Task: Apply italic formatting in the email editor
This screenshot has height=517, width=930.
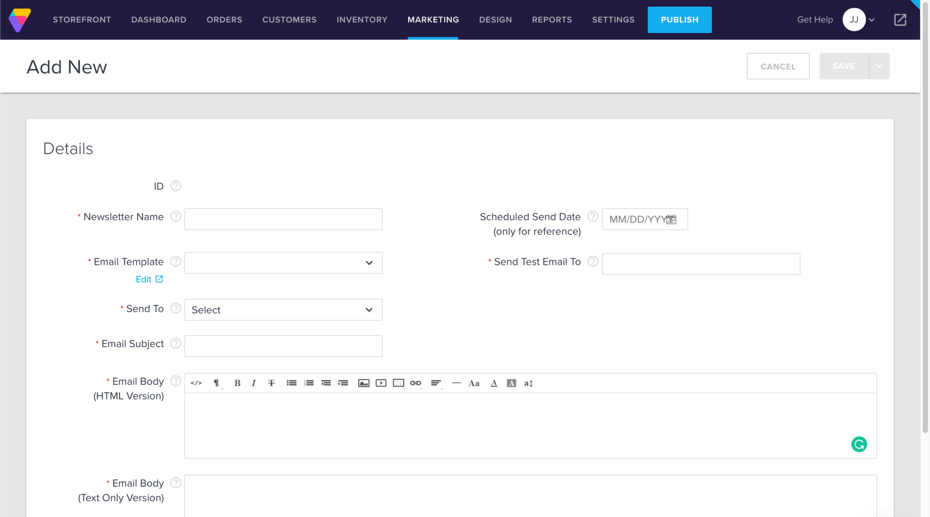Action: 253,383
